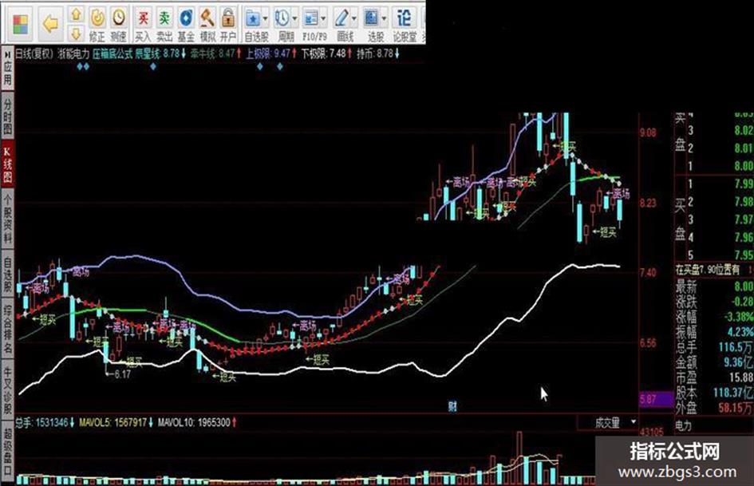Click the 下极限: 7.48 indicator value
The width and height of the screenshot is (754, 486).
326,53
